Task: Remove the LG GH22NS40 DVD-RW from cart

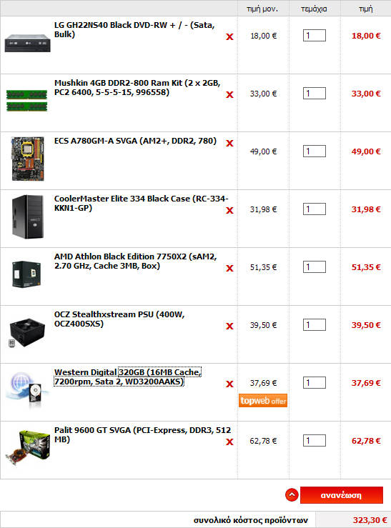Action: [x=229, y=36]
